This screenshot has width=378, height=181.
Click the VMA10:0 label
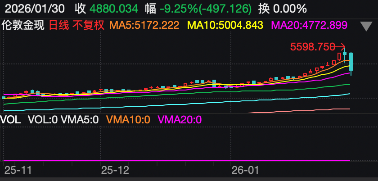click(x=128, y=120)
